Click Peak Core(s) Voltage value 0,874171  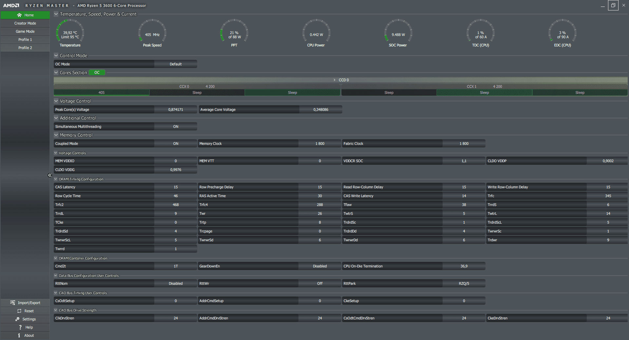(x=176, y=110)
